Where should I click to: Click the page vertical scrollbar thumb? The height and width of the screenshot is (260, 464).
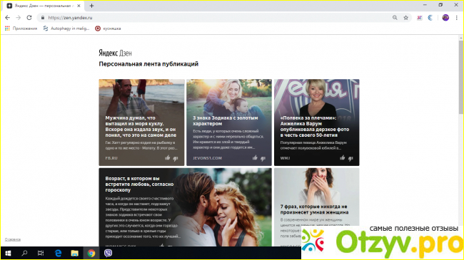point(460,77)
